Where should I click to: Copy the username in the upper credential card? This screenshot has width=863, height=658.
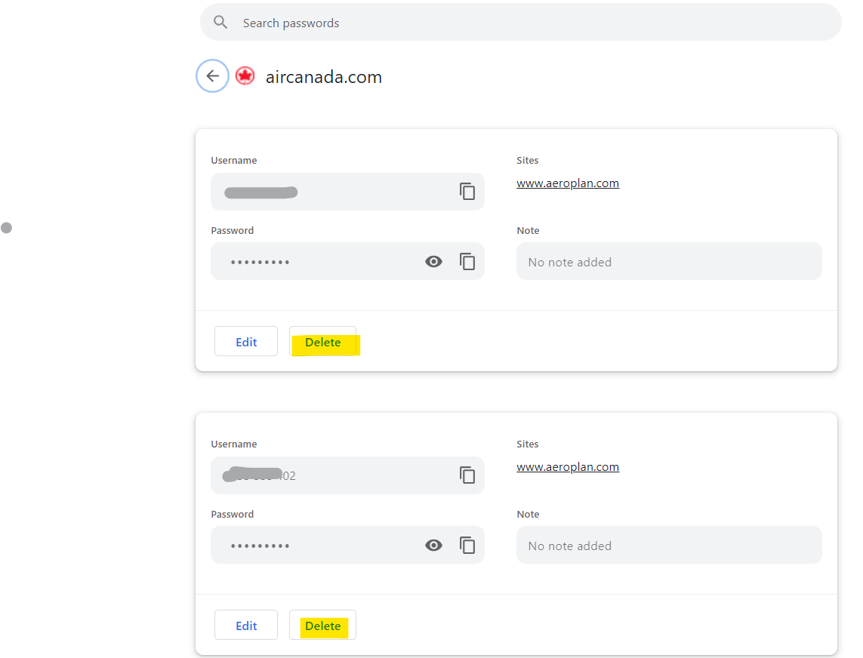(467, 192)
